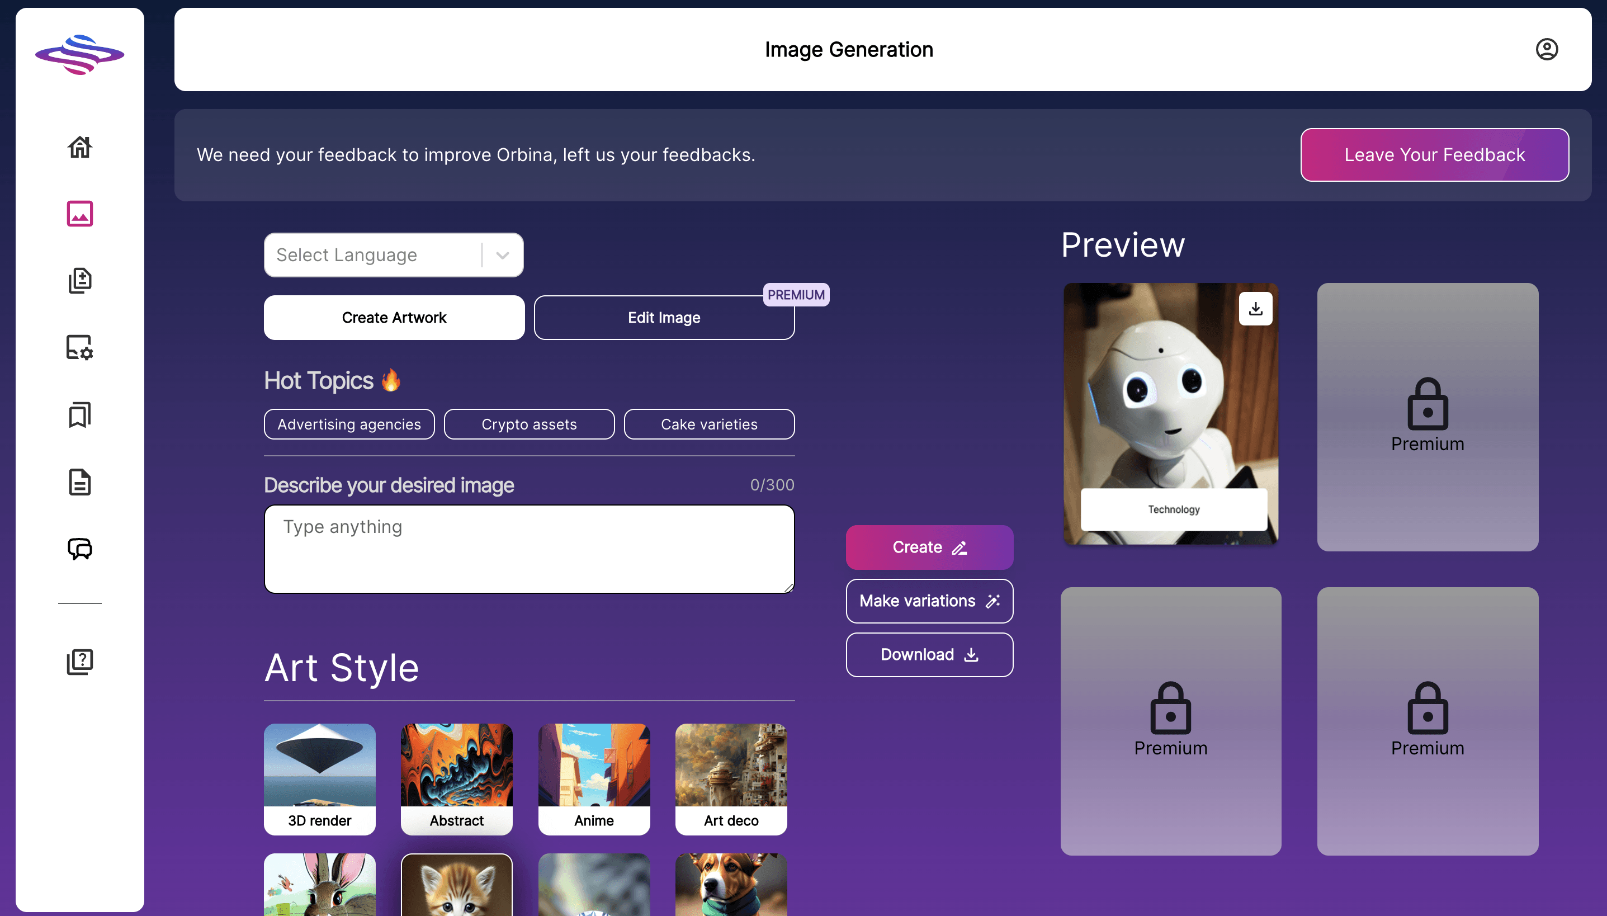The width and height of the screenshot is (1607, 916).
Task: Open the help question-mark sidebar icon
Action: (x=80, y=662)
